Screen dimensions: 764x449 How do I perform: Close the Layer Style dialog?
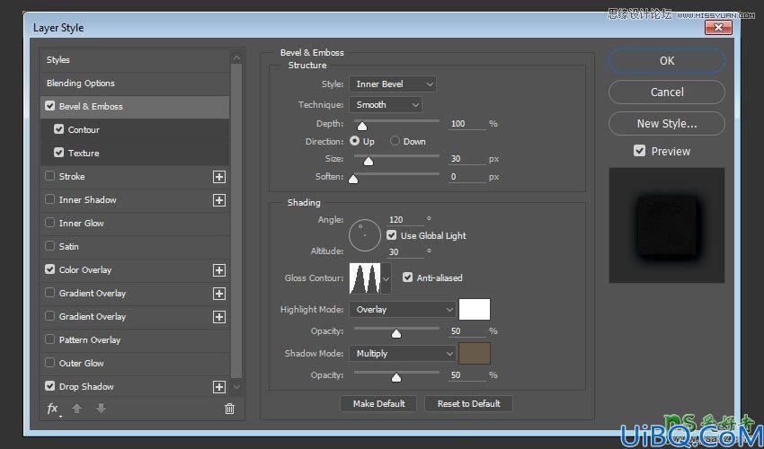(718, 28)
